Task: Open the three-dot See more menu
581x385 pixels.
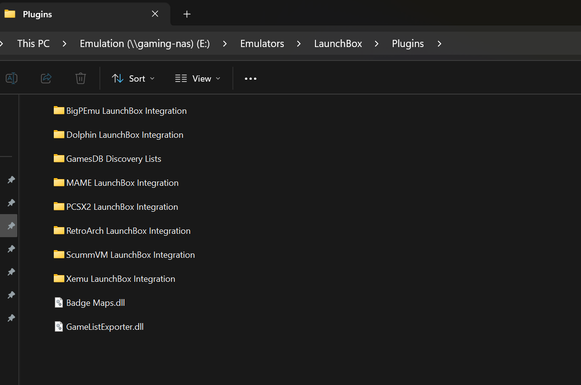Action: point(251,79)
